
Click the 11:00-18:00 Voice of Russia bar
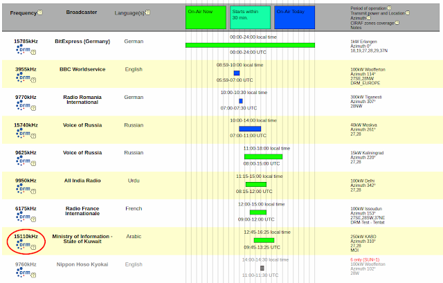(263, 156)
